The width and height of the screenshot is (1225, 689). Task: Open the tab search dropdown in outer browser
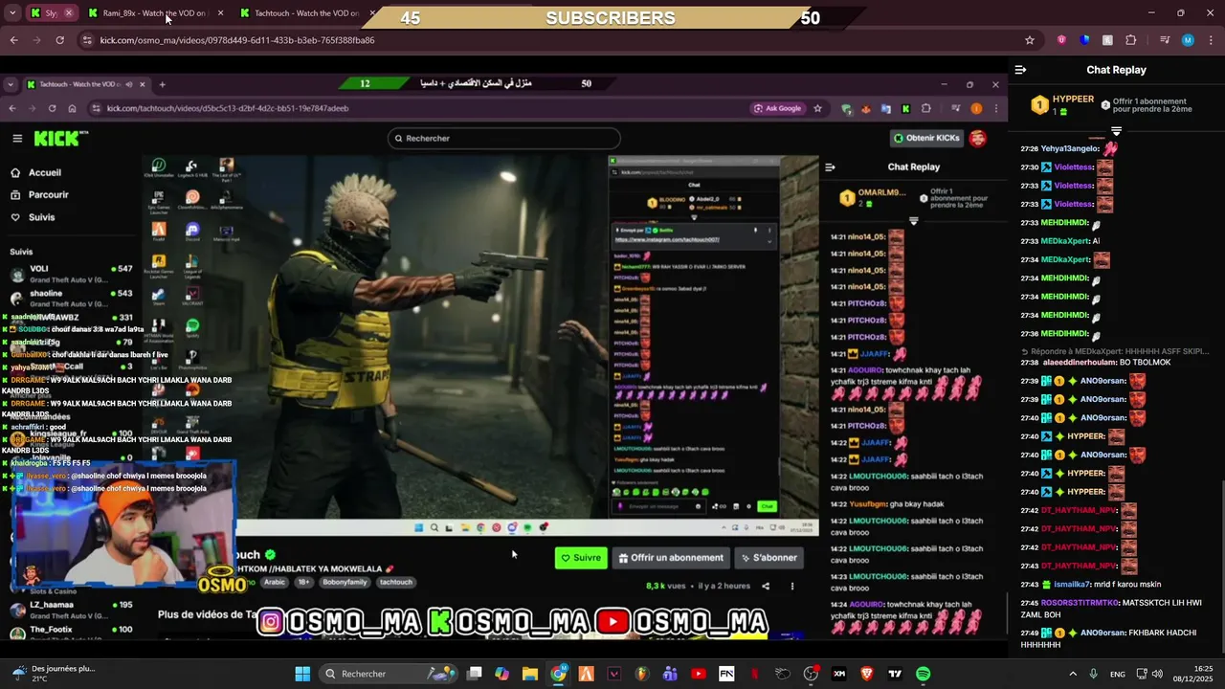(x=11, y=13)
